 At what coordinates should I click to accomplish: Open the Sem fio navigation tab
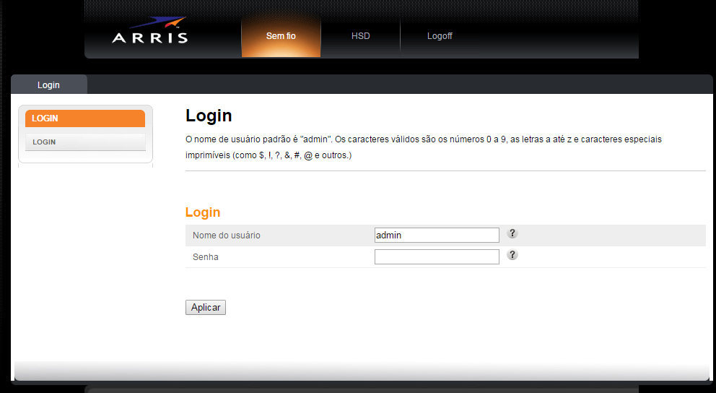(281, 36)
